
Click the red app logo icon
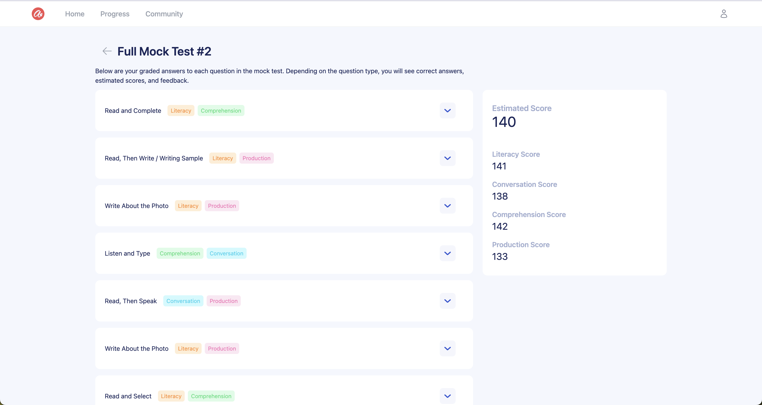[x=38, y=14]
